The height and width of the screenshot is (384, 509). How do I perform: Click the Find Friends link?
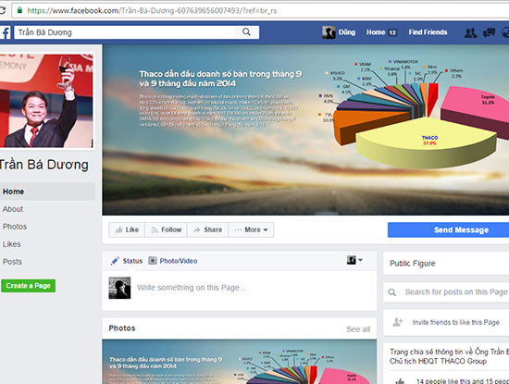coord(428,32)
